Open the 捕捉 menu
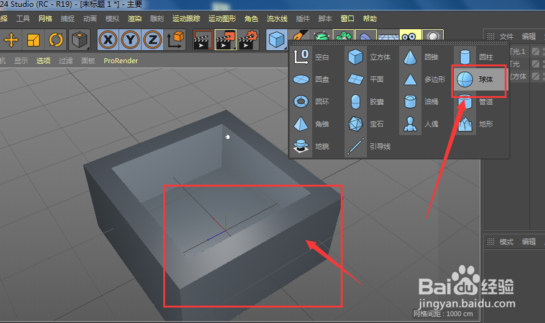Image resolution: width=545 pixels, height=323 pixels. (68, 19)
